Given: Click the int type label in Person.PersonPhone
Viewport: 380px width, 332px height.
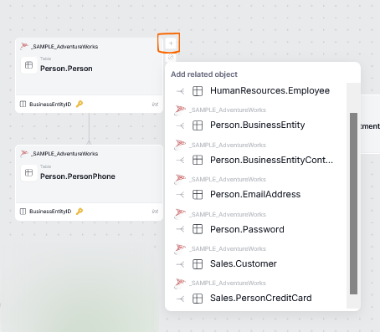Looking at the screenshot, I should click(x=155, y=212).
